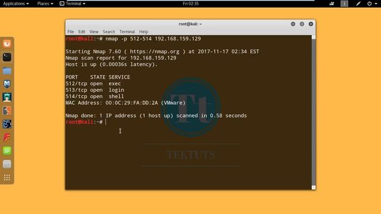
Task: Open the workspace indicator in top bar
Action: [x=344, y=4]
